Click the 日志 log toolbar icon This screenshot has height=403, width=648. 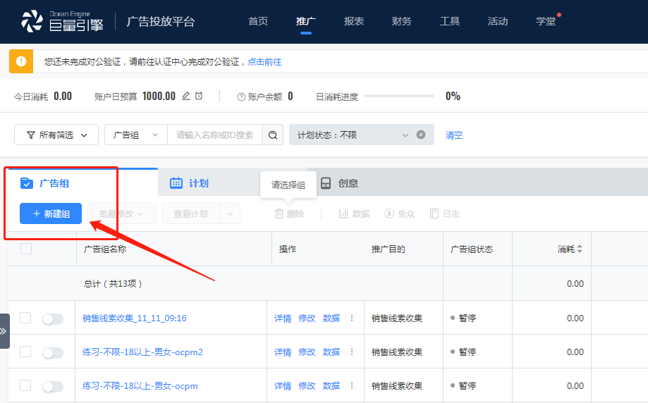click(x=434, y=213)
